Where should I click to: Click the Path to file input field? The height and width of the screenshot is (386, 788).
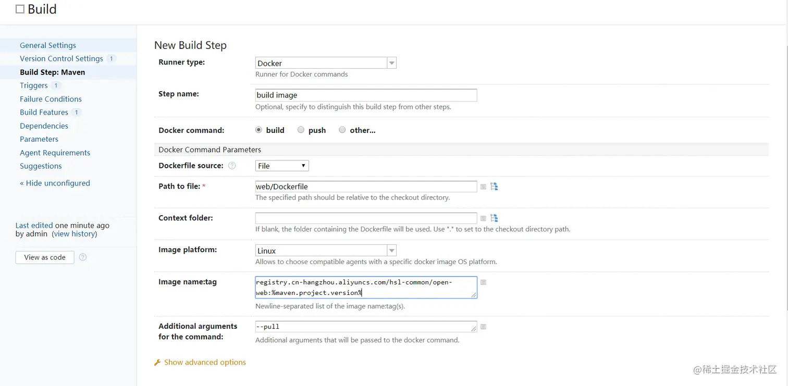[366, 186]
